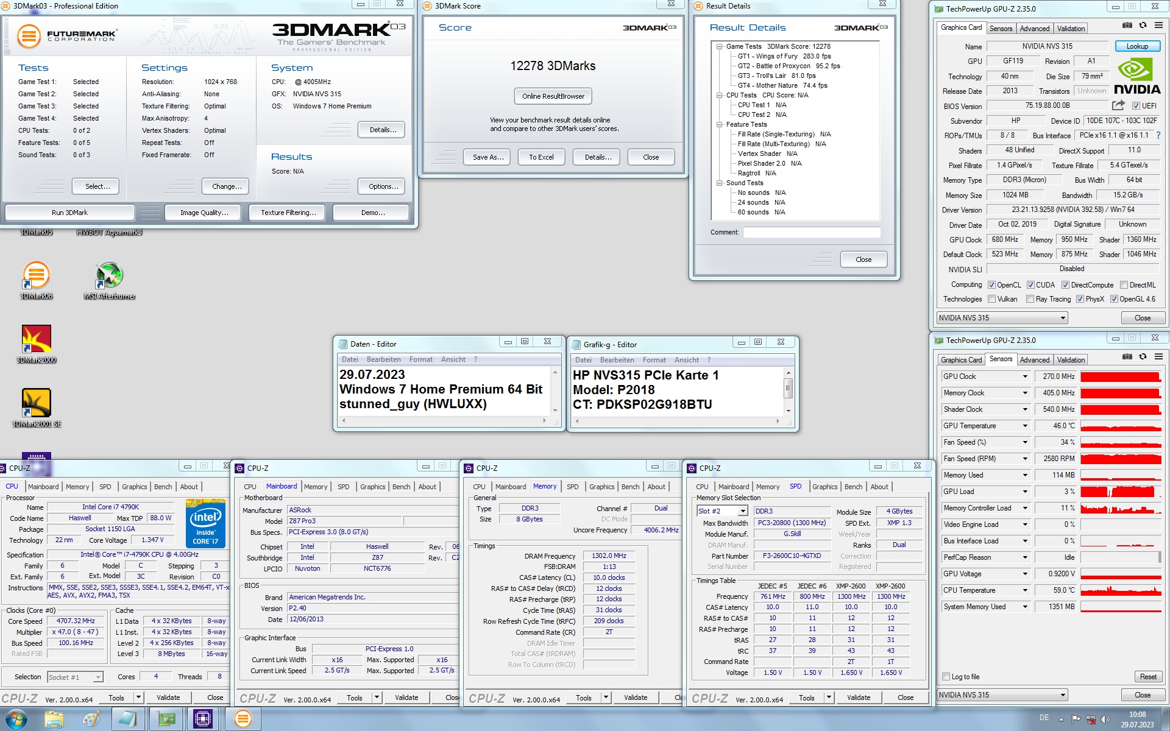Screen dimensions: 1170x731
Task: Toggle the DirectCompute checkbox
Action: 1065,285
